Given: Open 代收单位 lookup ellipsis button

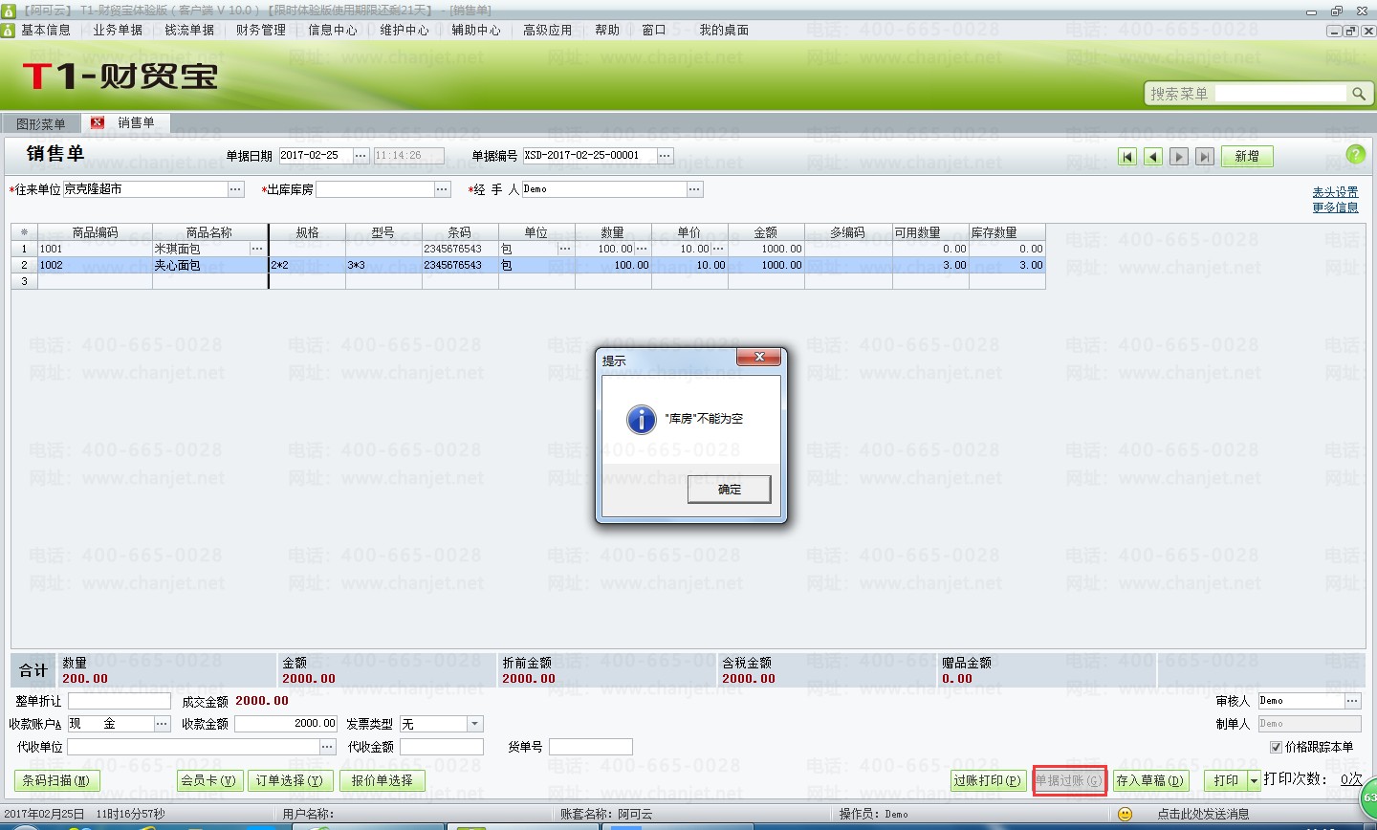Looking at the screenshot, I should coord(328,747).
